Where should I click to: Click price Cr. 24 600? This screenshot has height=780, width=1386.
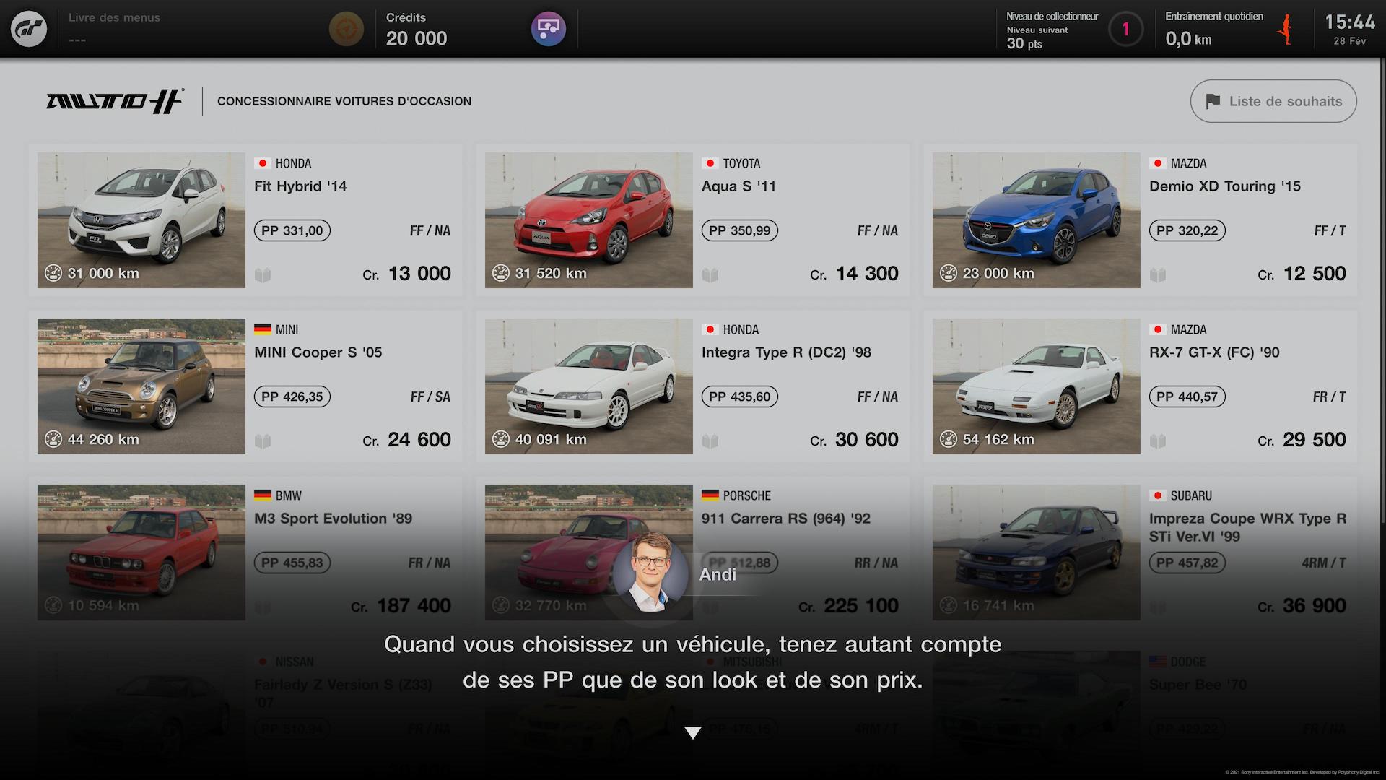(x=407, y=440)
